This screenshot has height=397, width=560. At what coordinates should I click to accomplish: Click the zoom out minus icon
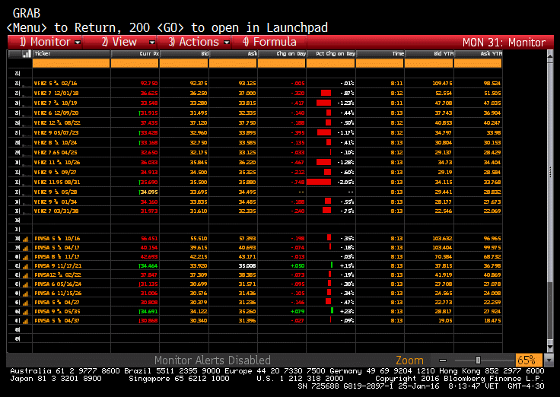point(443,360)
